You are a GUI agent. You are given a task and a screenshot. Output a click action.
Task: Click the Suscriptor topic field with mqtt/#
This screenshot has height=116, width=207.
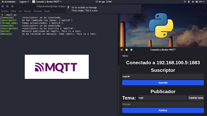click(163, 77)
